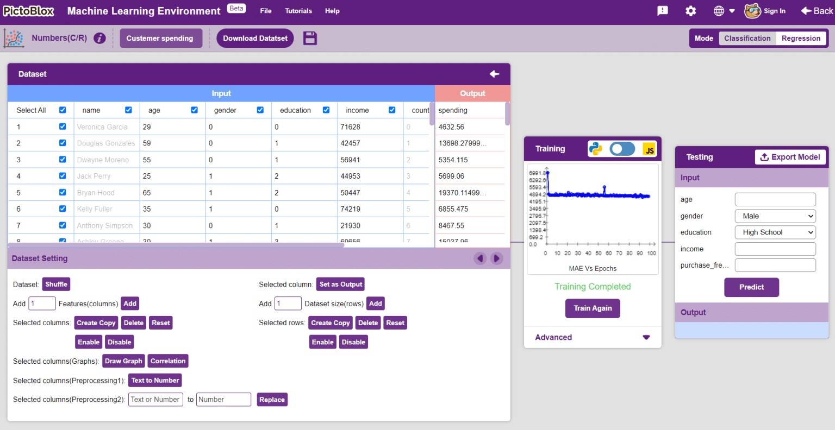This screenshot has width=835, height=430.
Task: Click the income input field in Testing
Action: point(775,249)
